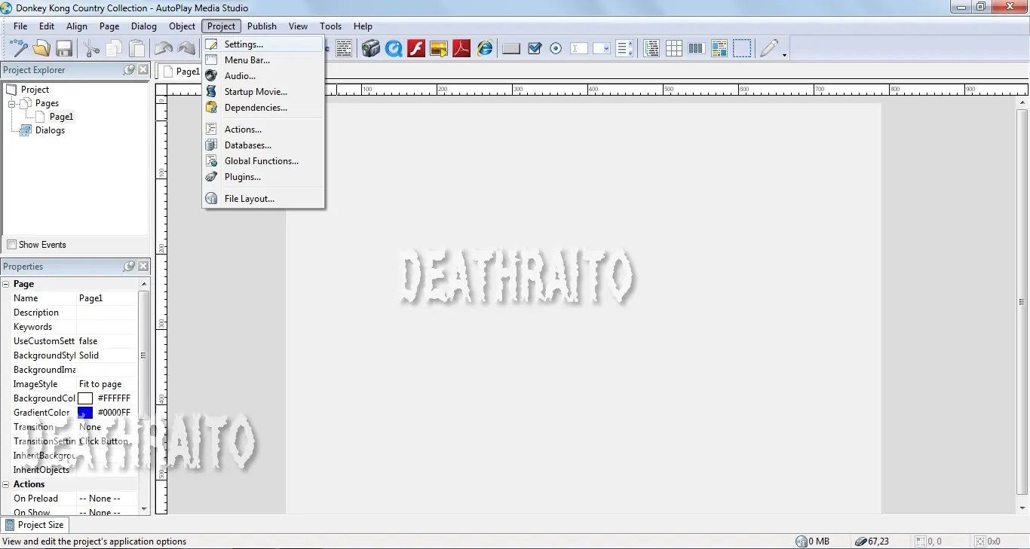
Task: Pick the blue GradientColor swatch
Action: pyautogui.click(x=85, y=413)
